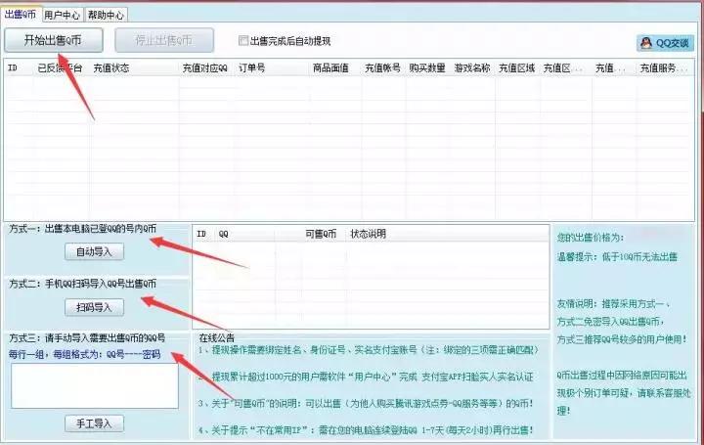This screenshot has width=704, height=445.
Task: Click the QQ column header in account list
Action: (224, 234)
